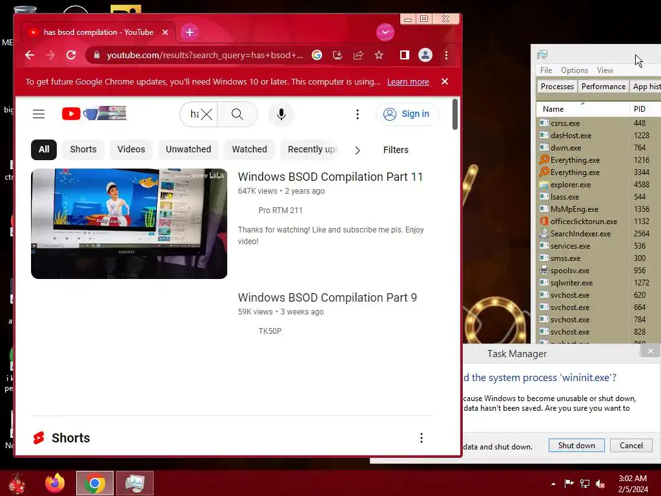Bookmark this page with the star icon
The image size is (661, 496).
tap(379, 55)
